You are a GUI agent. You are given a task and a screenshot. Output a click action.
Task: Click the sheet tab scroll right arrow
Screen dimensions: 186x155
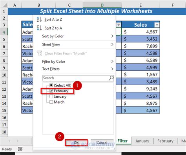(18, 141)
